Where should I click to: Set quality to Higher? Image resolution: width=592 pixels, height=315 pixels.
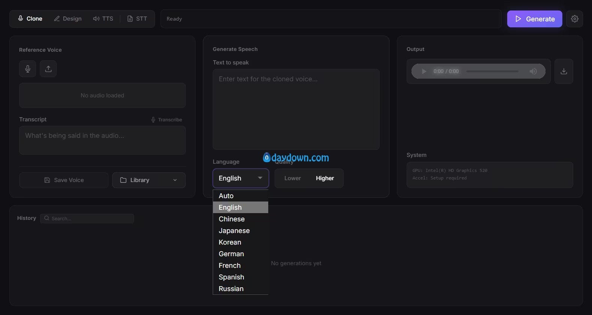tap(325, 178)
